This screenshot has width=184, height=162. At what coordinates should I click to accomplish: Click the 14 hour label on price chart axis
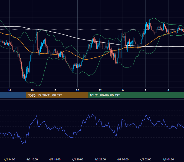coord(9,90)
